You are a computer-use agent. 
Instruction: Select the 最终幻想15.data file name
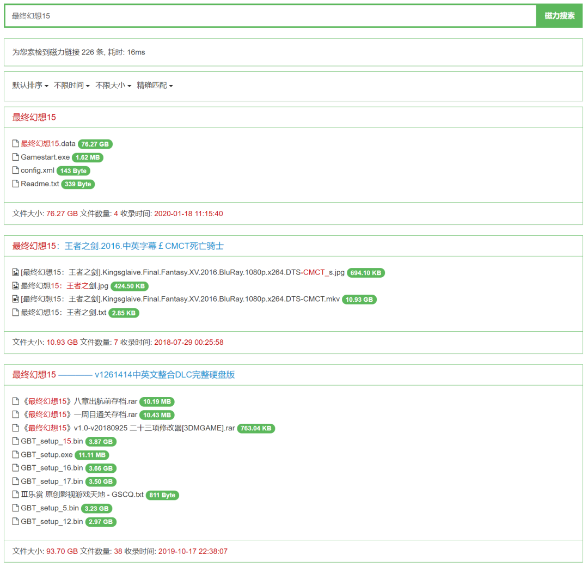pos(48,143)
